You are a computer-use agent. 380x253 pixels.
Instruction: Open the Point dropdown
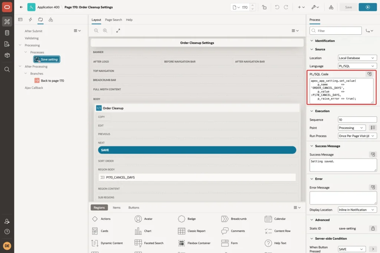coord(352,128)
